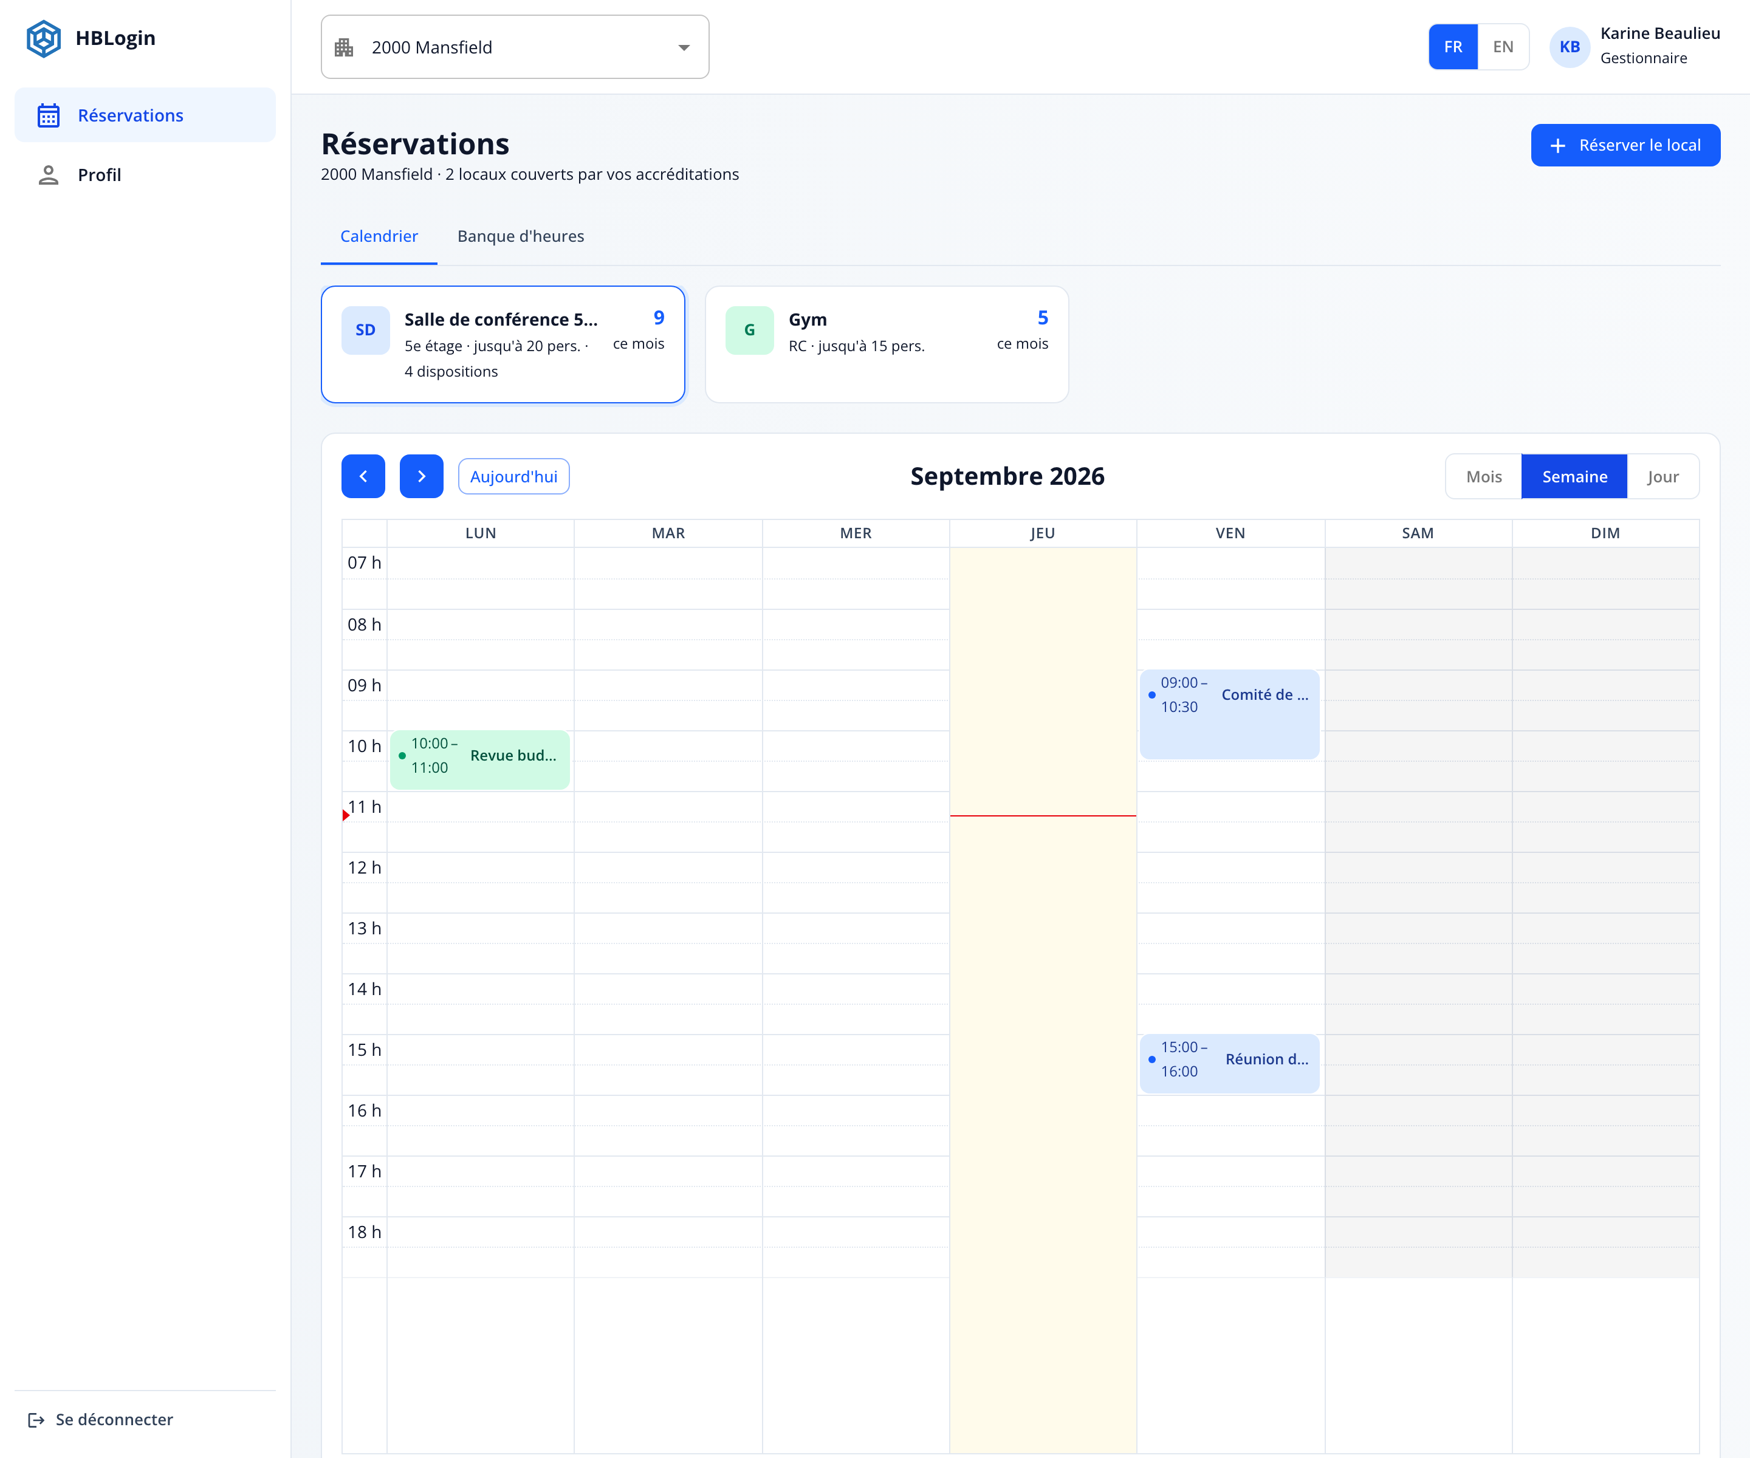Image resolution: width=1750 pixels, height=1458 pixels.
Task: Select the Salle de conférence room card
Action: pyautogui.click(x=503, y=345)
